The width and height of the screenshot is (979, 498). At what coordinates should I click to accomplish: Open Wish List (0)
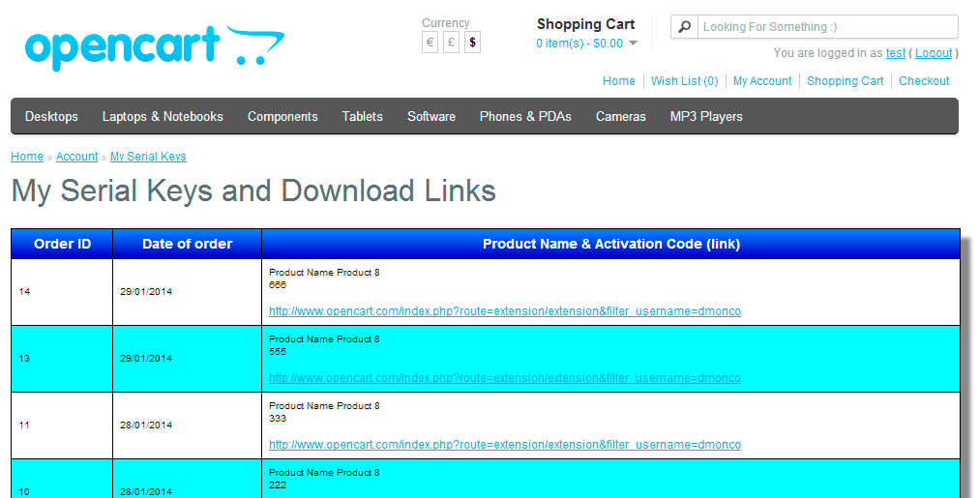pyautogui.click(x=684, y=81)
